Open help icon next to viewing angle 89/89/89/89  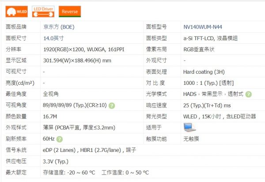(112, 106)
